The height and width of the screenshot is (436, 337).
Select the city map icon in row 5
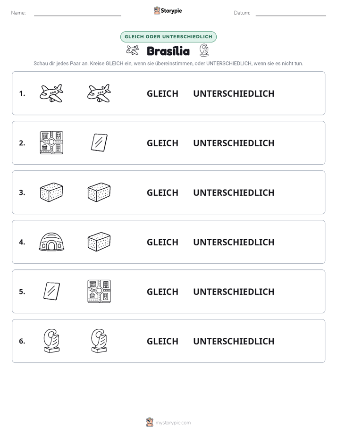[99, 292]
